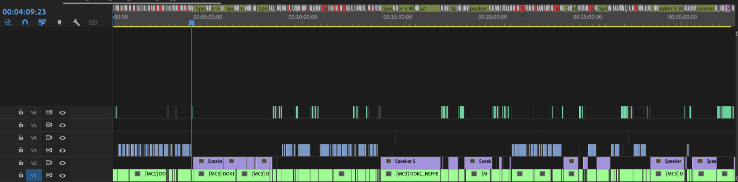This screenshot has height=182, width=738.
Task: Toggle sync lock on track V4
Action: click(49, 138)
